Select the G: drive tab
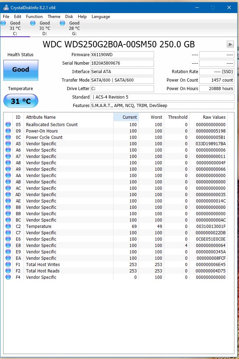The width and height of the screenshot is (239, 359). tap(74, 28)
